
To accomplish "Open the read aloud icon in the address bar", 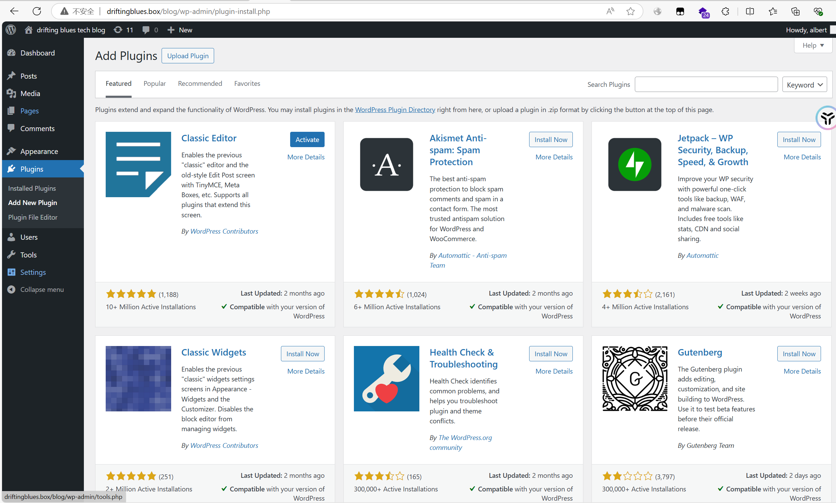I will [610, 11].
